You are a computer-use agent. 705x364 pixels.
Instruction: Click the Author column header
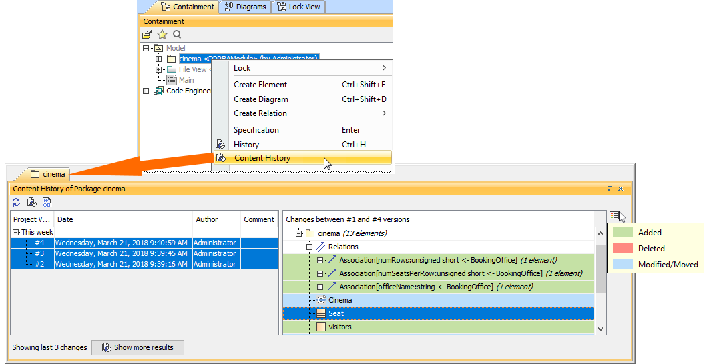click(x=216, y=219)
